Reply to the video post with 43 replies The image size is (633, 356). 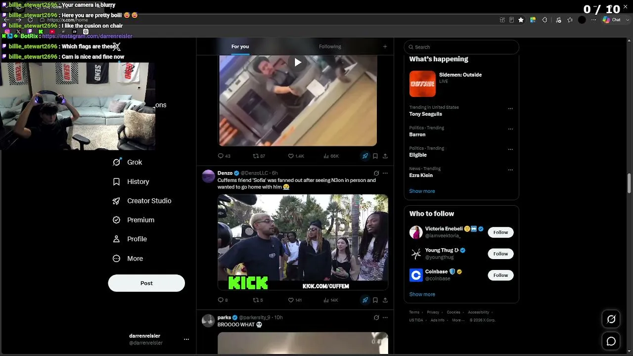[224, 156]
